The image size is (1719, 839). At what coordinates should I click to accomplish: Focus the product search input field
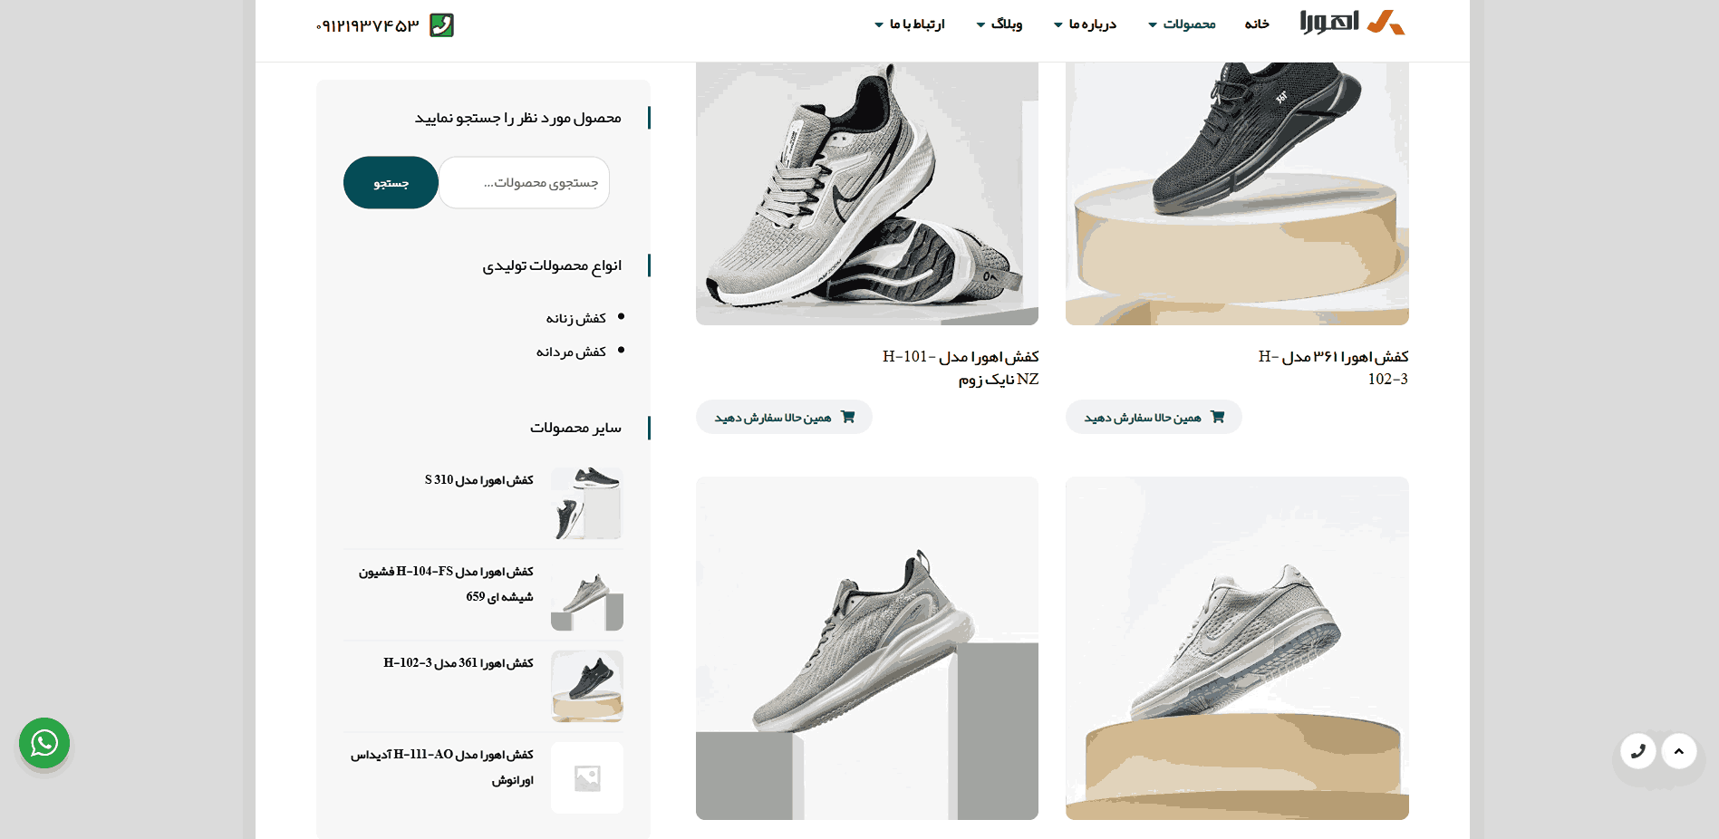coord(525,183)
